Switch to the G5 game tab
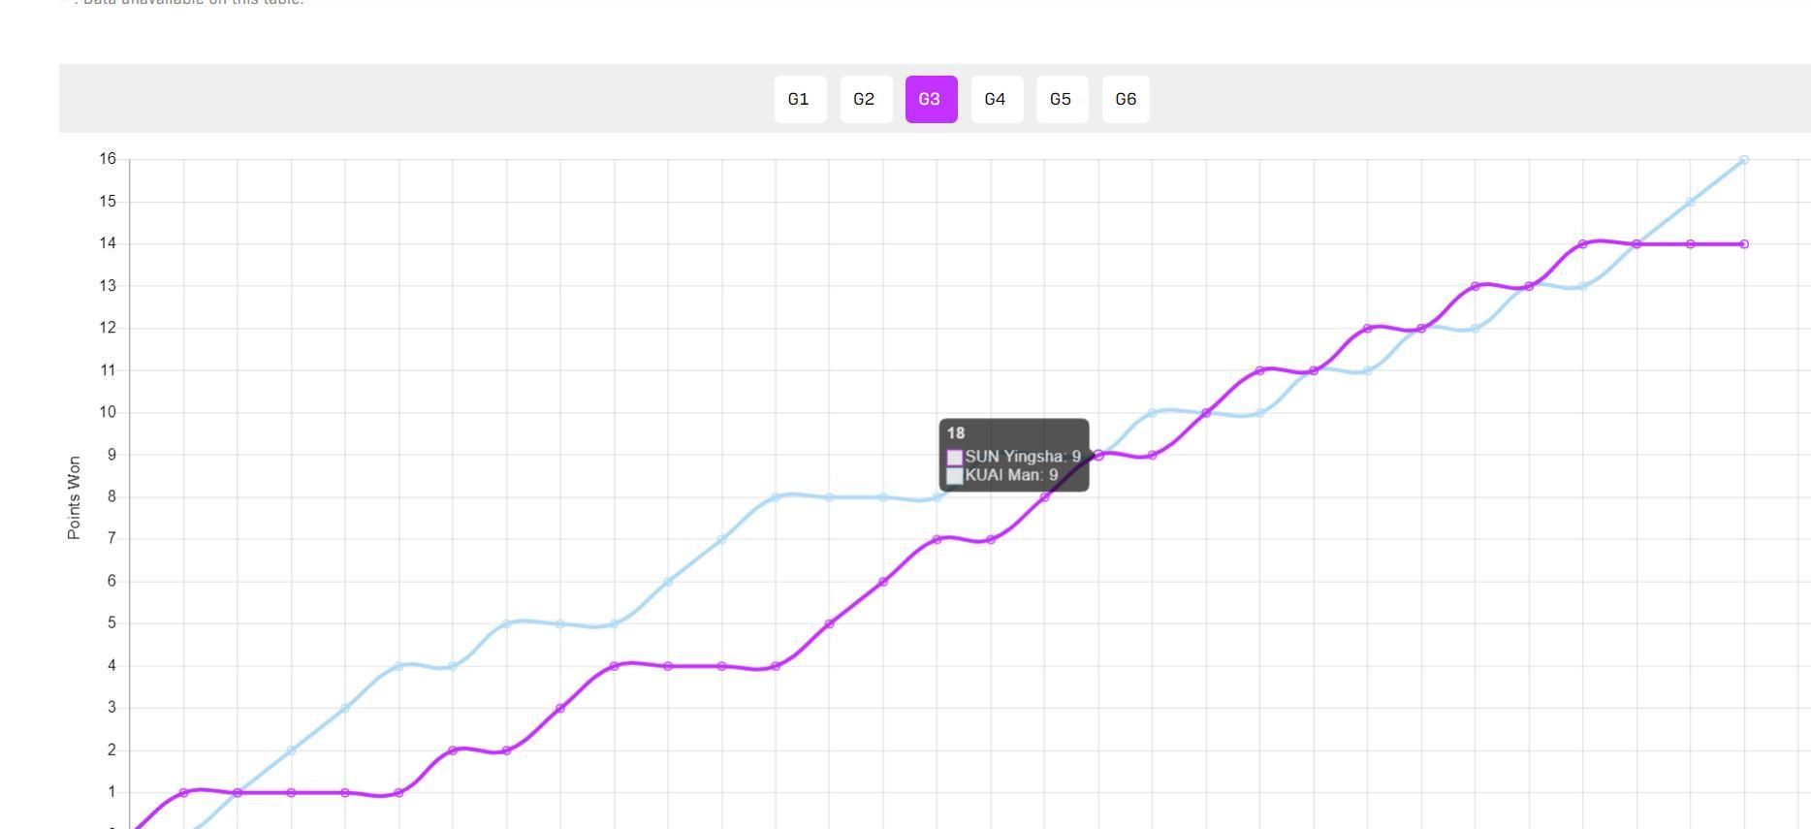 click(1062, 99)
